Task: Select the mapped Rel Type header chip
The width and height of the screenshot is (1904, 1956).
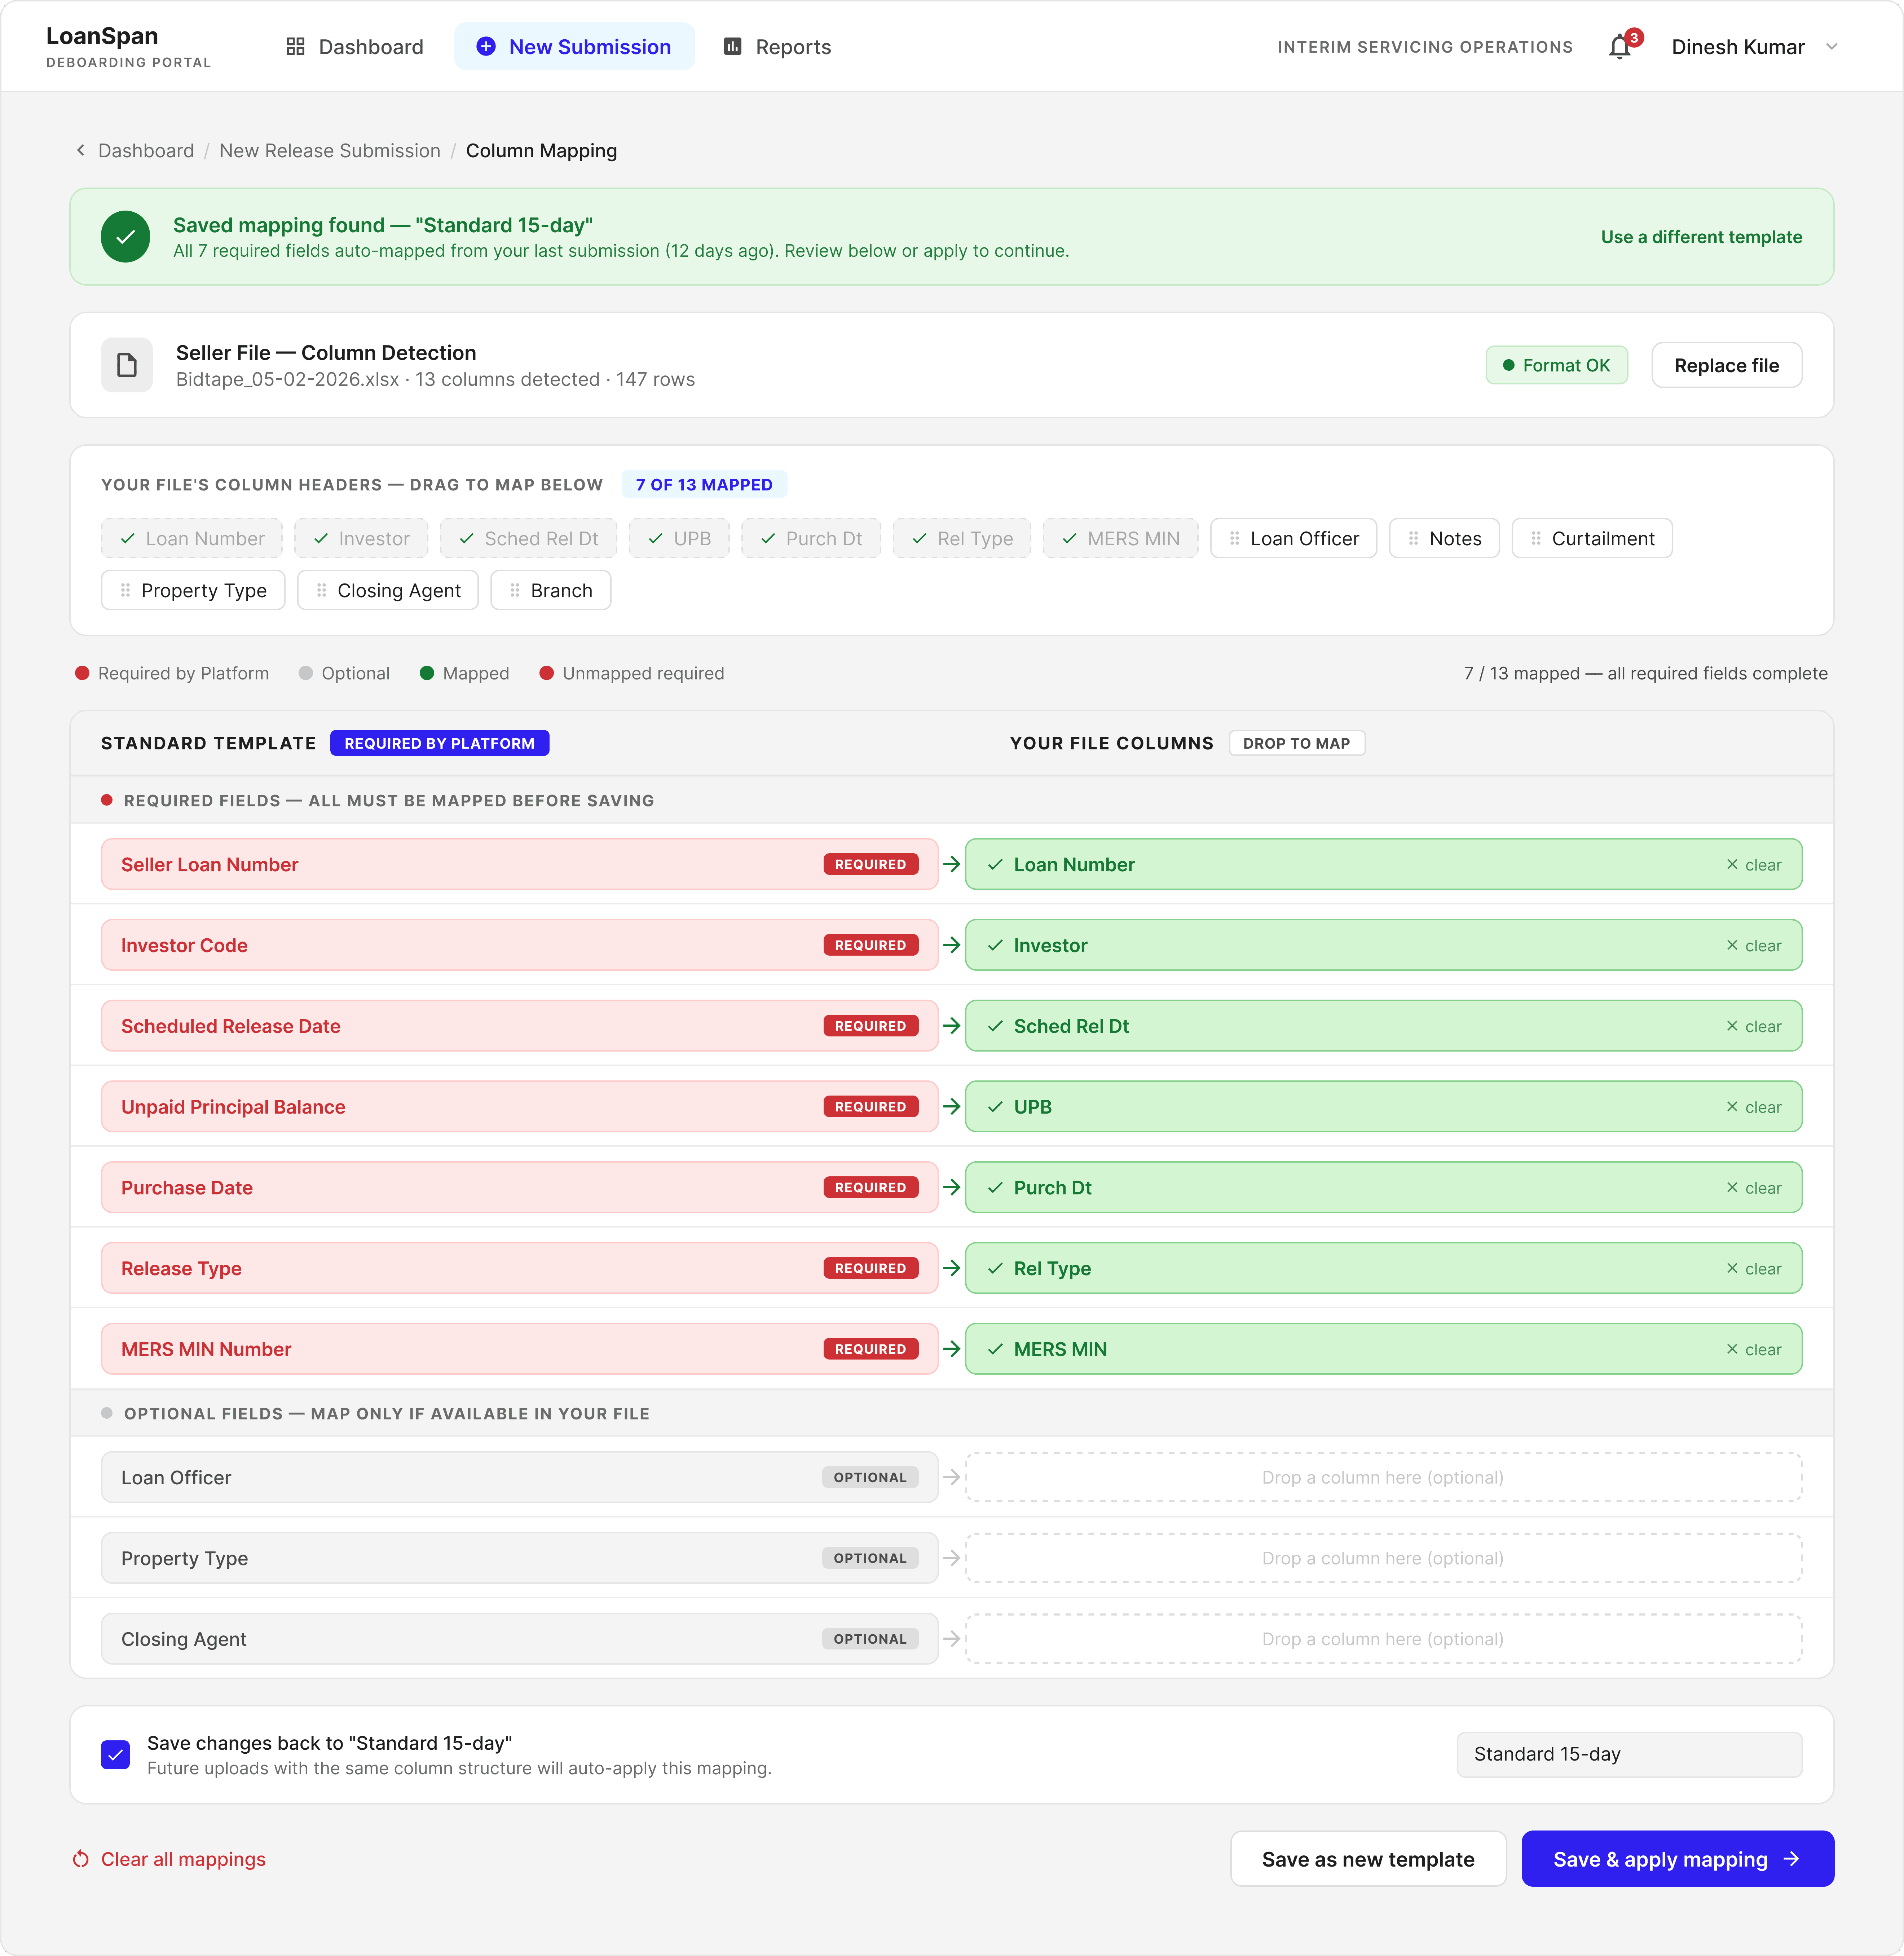Action: [962, 538]
